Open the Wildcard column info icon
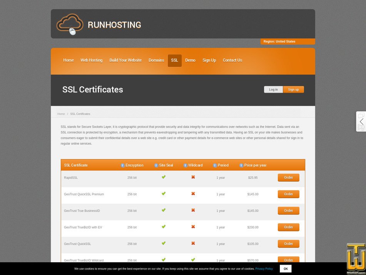The width and height of the screenshot is (366, 275). coord(185,165)
